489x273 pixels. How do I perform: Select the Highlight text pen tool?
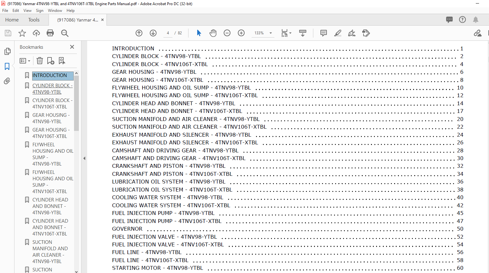[x=338, y=33]
